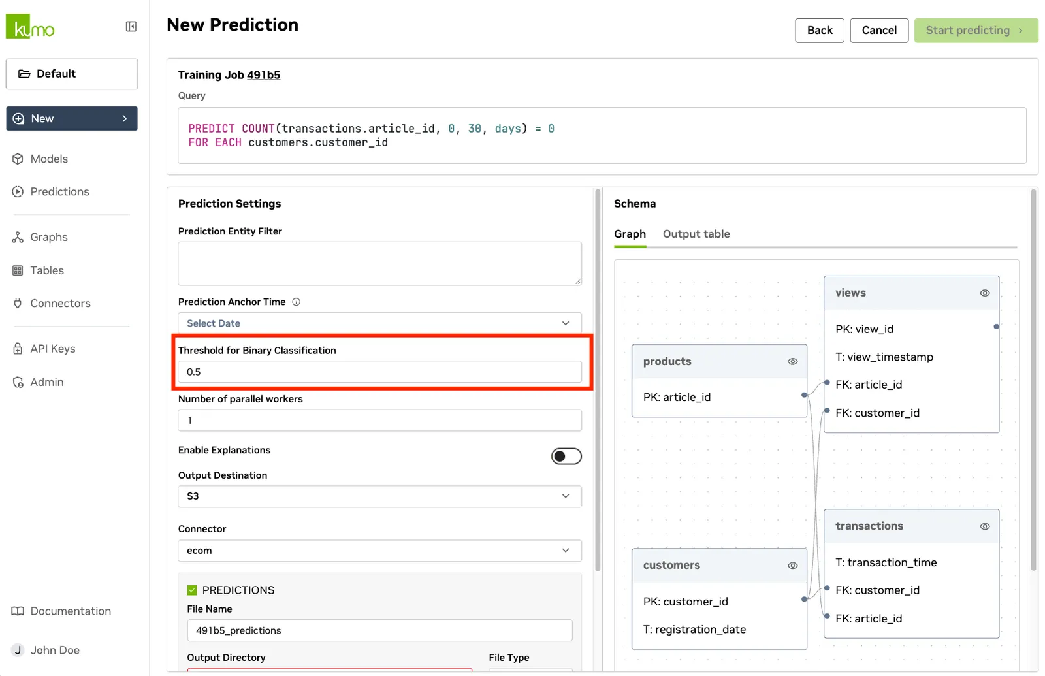Click the Admin shield icon
Viewport: 1045px width, 676px height.
coord(18,382)
